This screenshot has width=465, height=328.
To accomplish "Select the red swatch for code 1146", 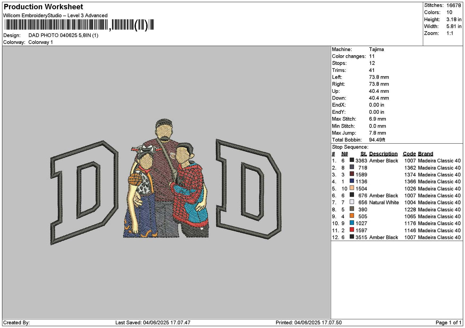I will coord(352,230).
